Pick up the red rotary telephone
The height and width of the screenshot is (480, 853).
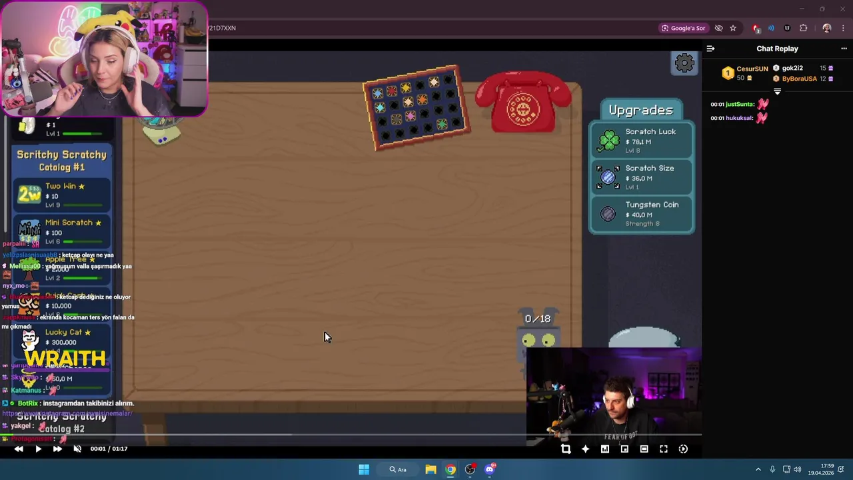coord(523,101)
